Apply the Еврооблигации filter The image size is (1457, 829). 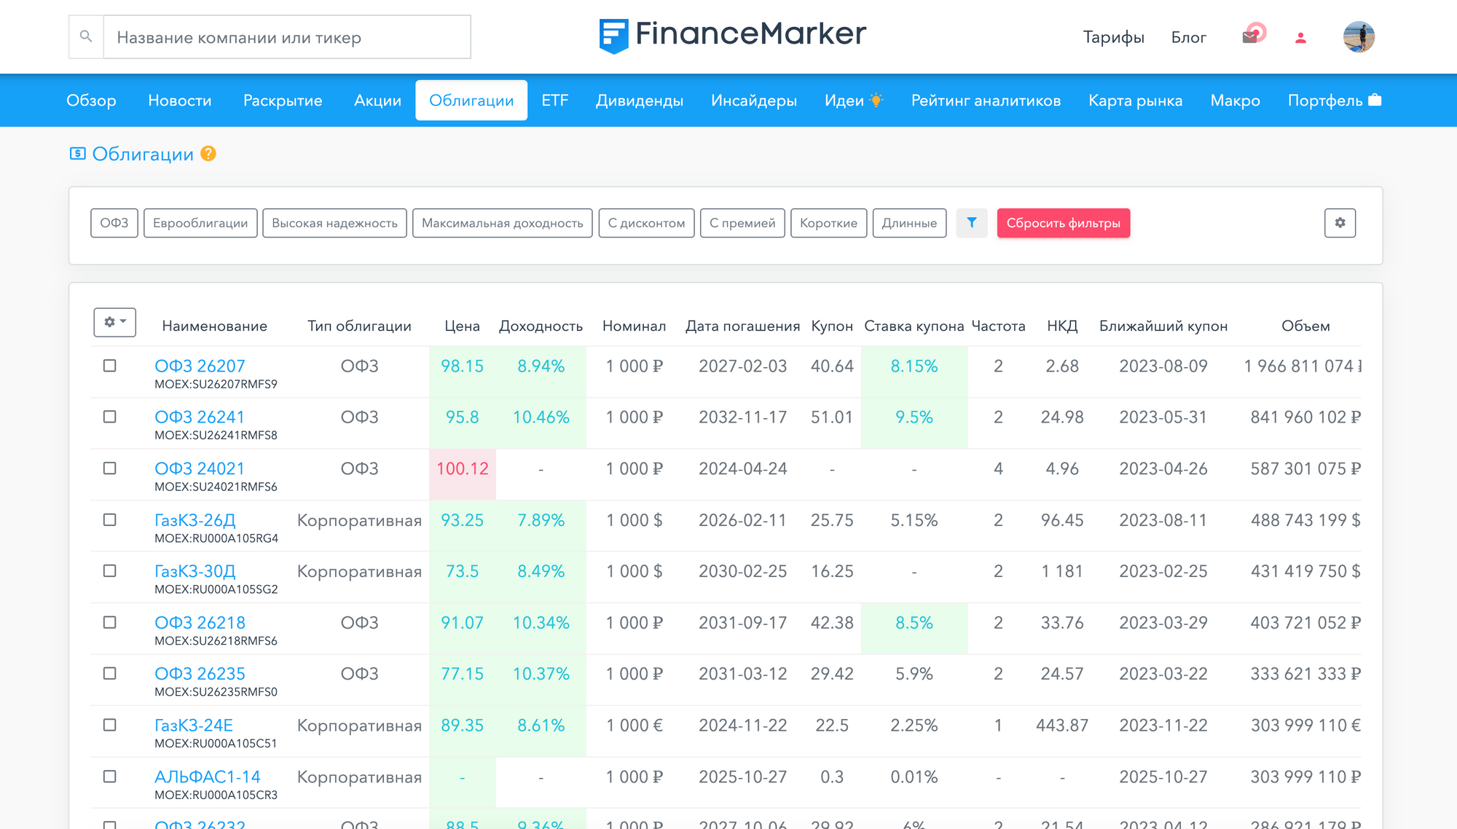200,223
